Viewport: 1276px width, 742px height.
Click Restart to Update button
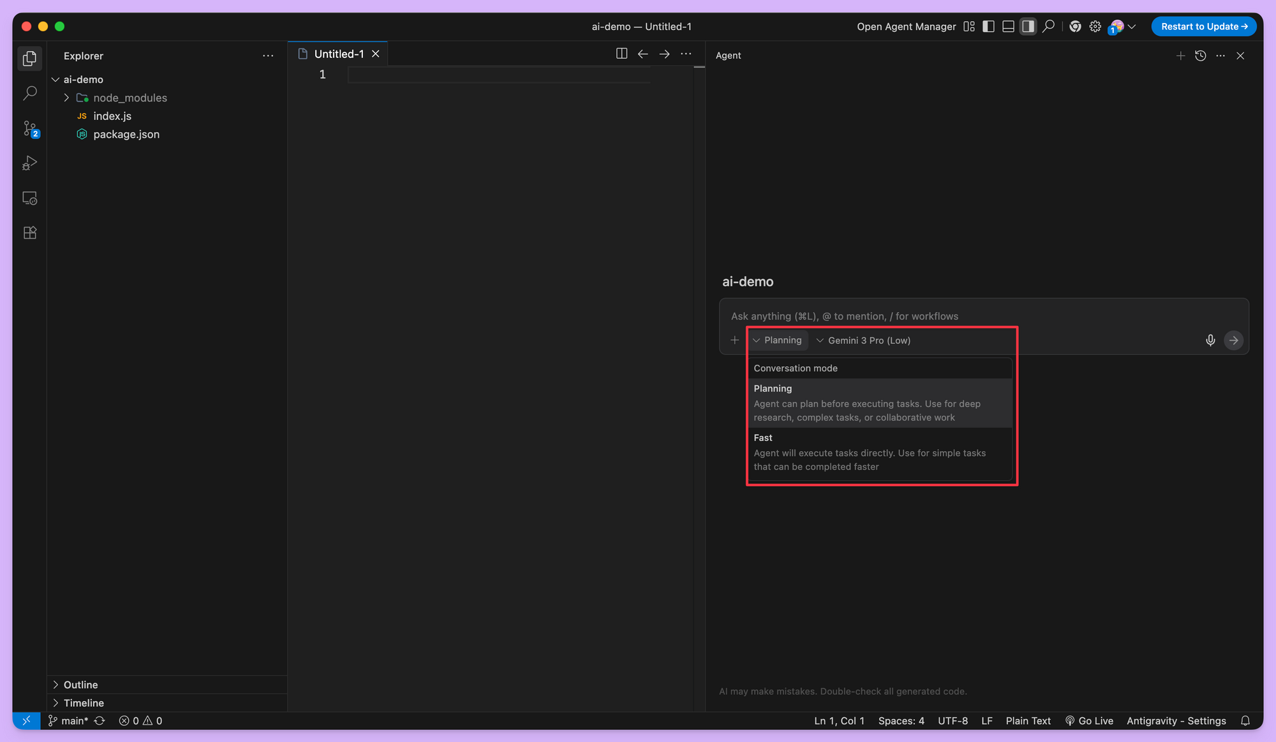(1203, 26)
